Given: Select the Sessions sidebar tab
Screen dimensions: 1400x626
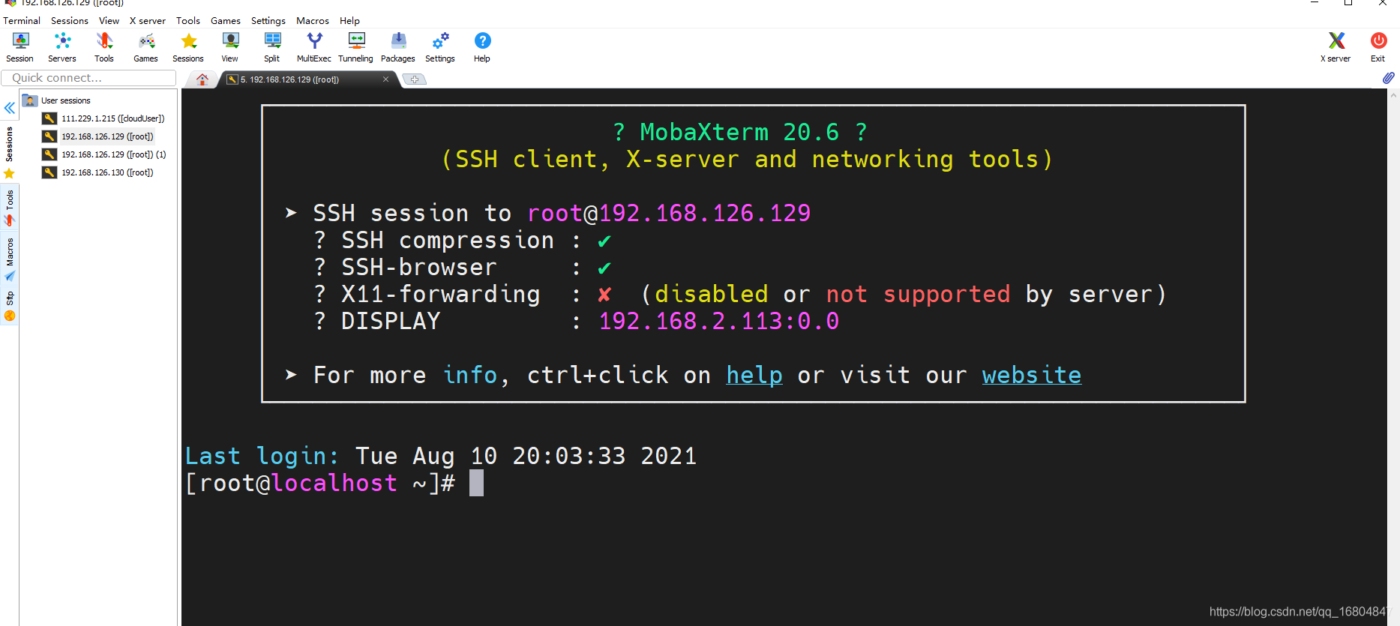Looking at the screenshot, I should 9,151.
